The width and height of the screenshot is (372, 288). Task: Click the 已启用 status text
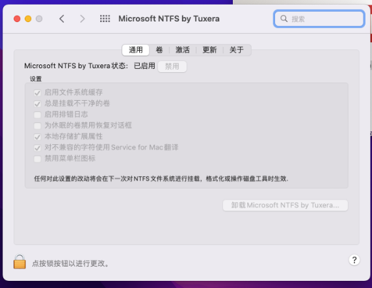[x=144, y=66]
